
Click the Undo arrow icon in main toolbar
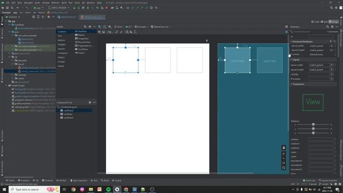point(156,8)
